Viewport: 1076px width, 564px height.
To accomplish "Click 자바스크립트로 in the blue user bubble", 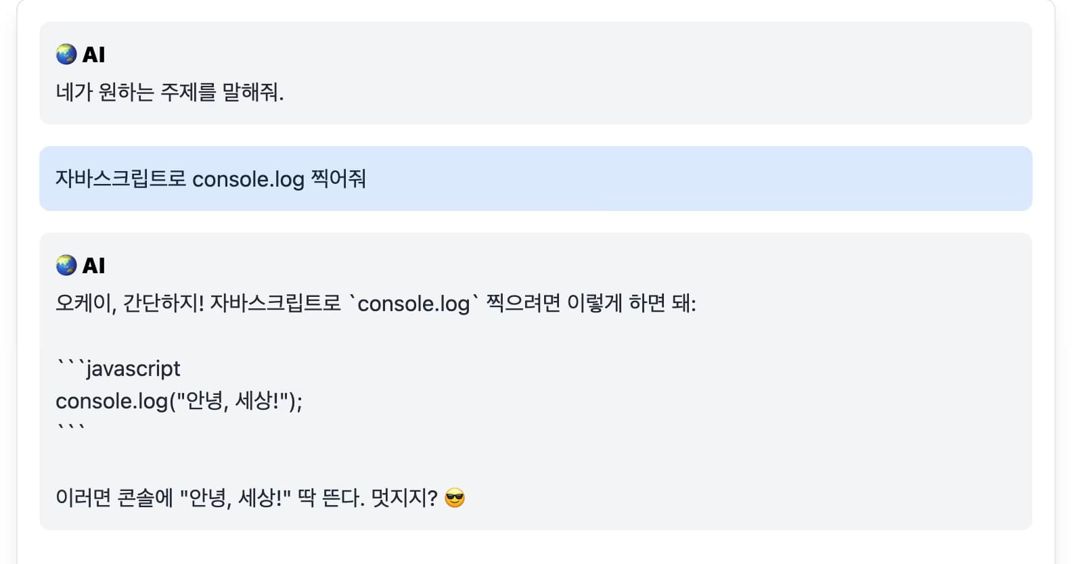I will pyautogui.click(x=120, y=179).
